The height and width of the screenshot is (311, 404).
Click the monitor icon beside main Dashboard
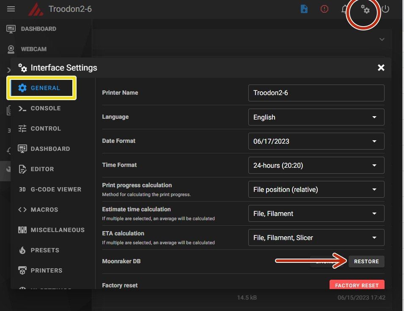click(x=11, y=29)
